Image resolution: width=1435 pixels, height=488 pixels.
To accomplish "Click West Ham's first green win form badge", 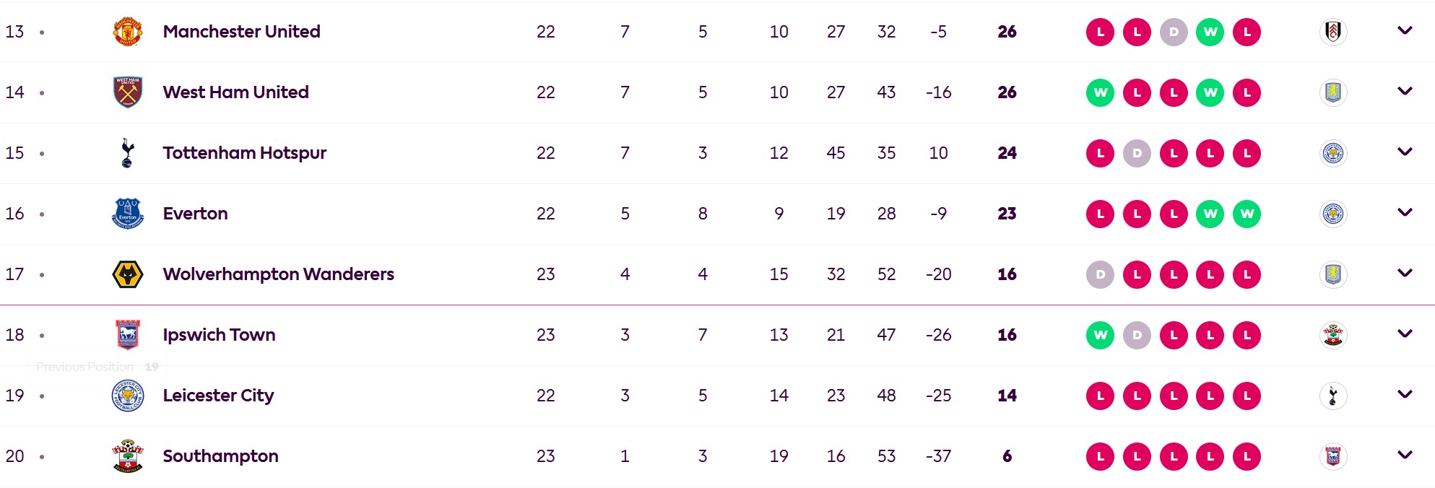I will (x=1101, y=92).
